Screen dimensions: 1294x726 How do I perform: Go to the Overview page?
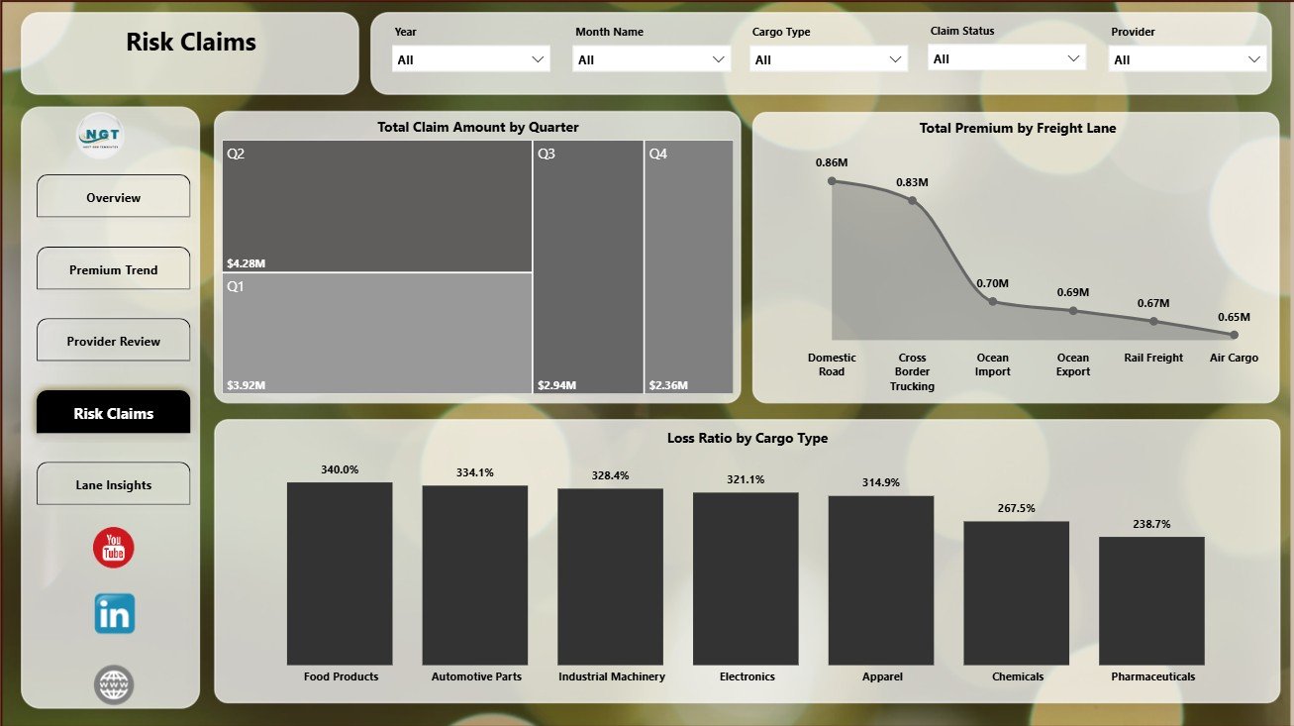pos(114,197)
